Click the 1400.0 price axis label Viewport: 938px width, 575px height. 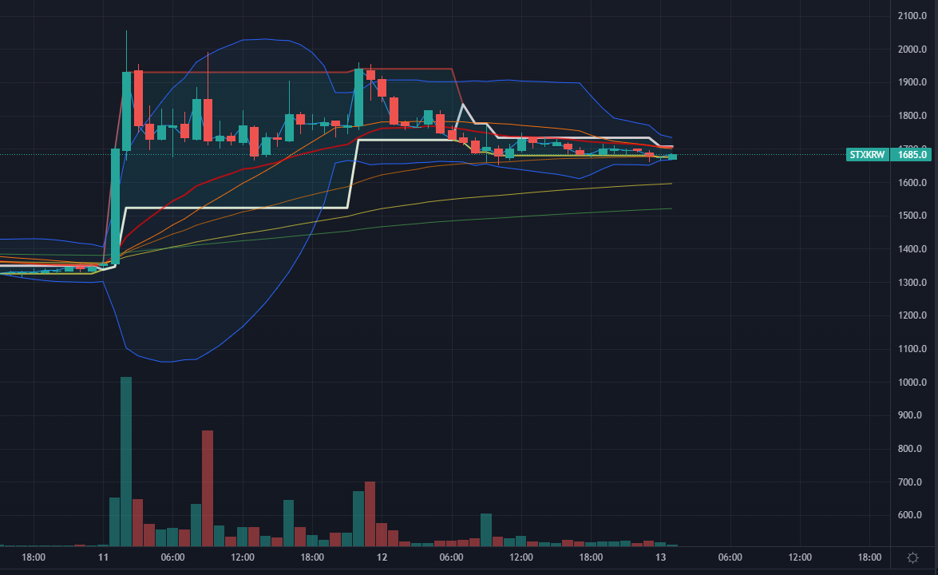click(x=912, y=249)
